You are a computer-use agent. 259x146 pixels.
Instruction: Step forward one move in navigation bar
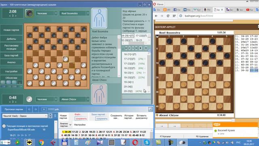(x=133, y=48)
